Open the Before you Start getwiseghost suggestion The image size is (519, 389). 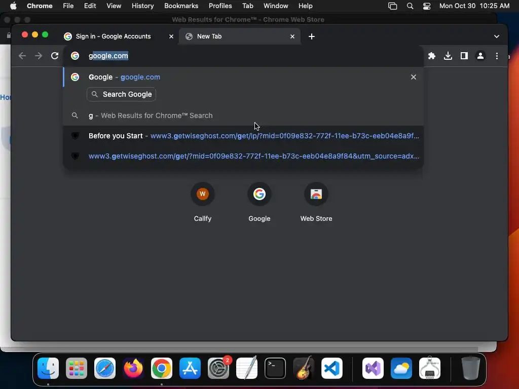click(x=243, y=136)
